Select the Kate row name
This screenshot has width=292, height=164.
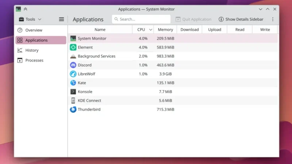click(82, 83)
